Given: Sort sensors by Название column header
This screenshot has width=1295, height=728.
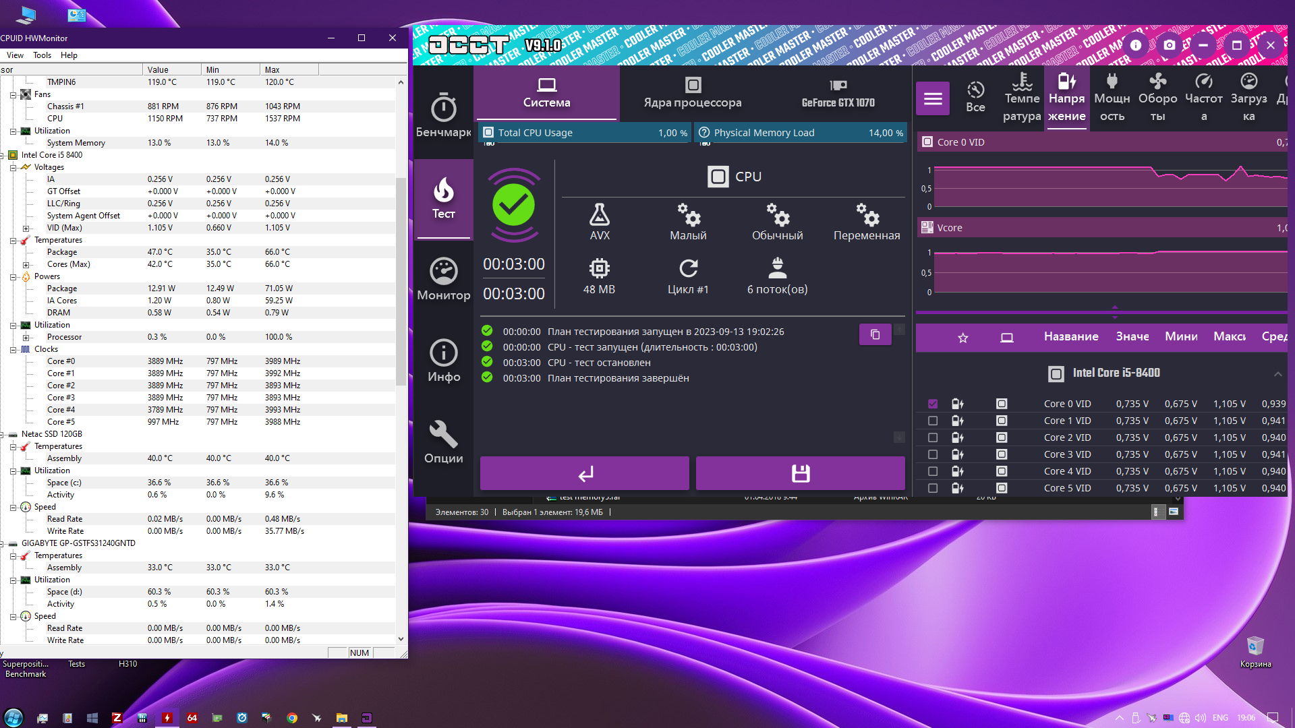Looking at the screenshot, I should [1070, 336].
